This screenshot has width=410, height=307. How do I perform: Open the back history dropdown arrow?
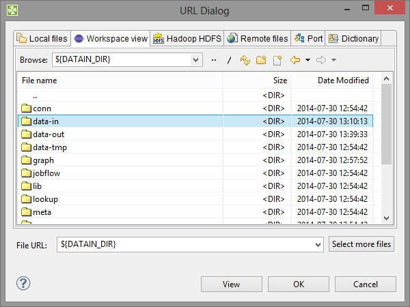tap(307, 60)
